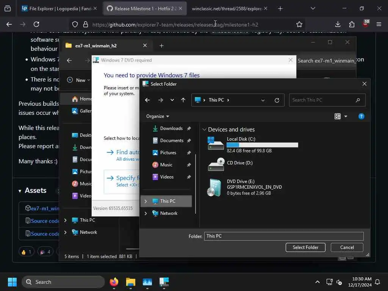Change view layout icon in Select Folder
Image resolution: width=388 pixels, height=291 pixels.
point(338,116)
